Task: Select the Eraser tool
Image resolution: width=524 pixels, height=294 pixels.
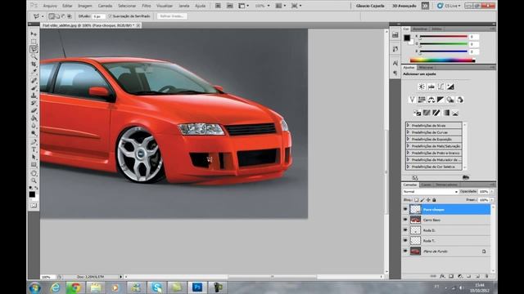Action: (34, 111)
